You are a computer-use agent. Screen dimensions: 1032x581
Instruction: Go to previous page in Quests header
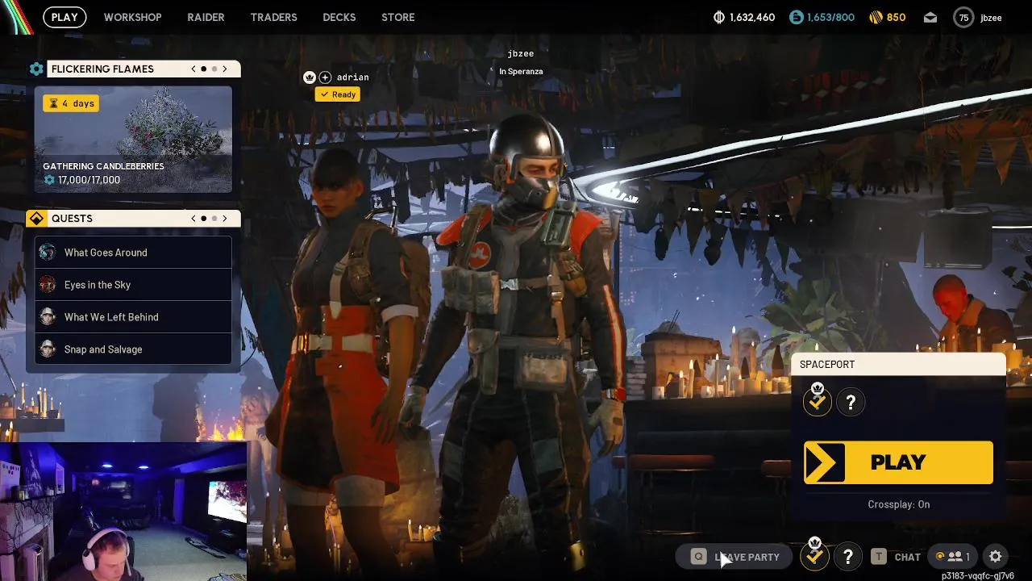coord(193,218)
